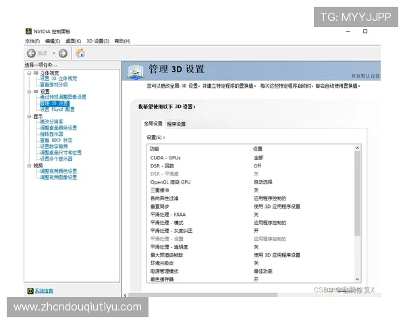
Task: Click the Off value for DSR - 因数
Action: pos(257,166)
